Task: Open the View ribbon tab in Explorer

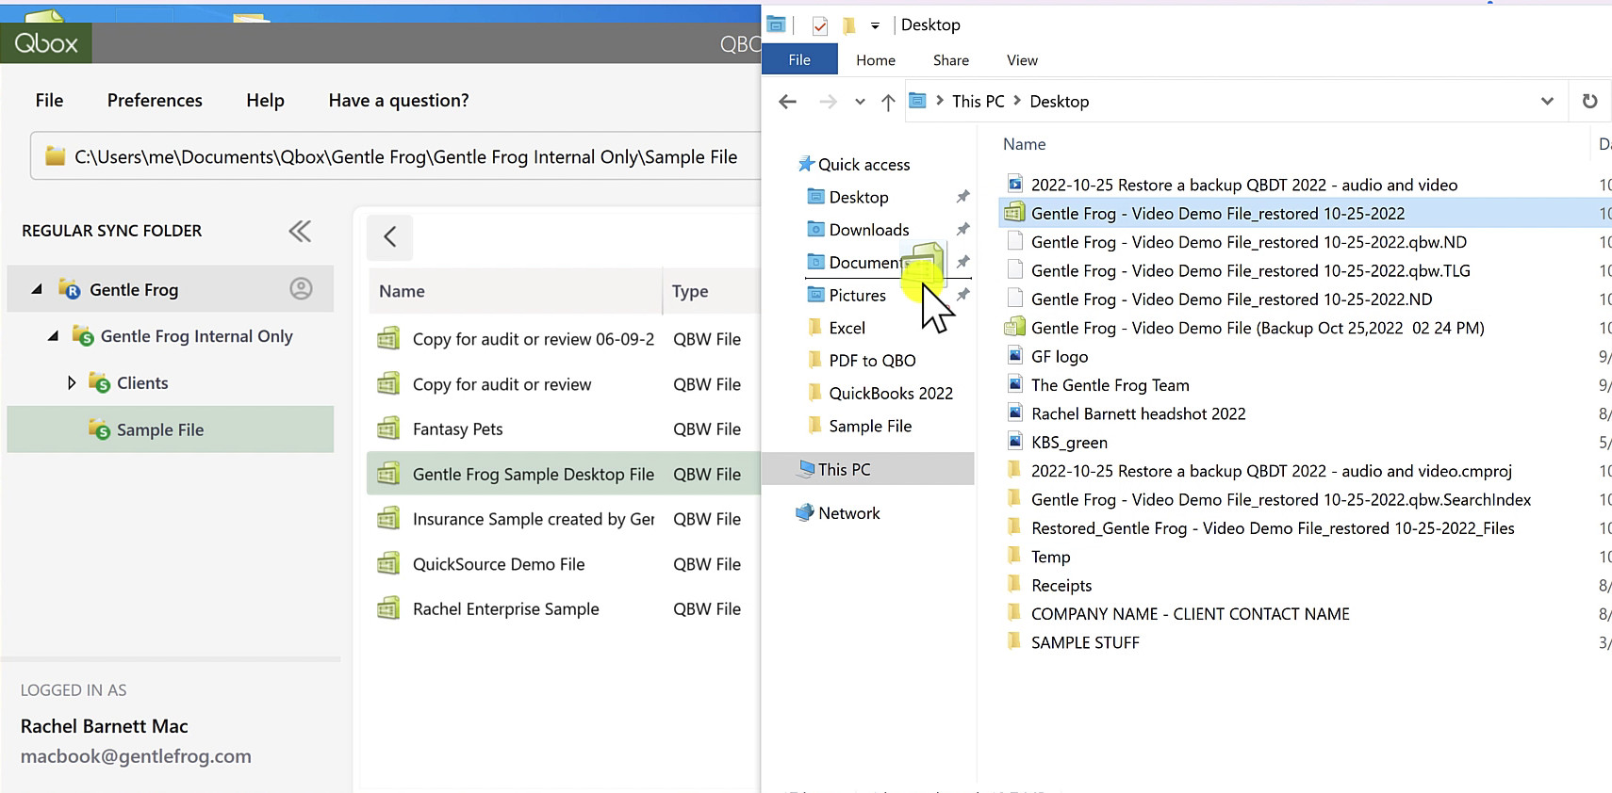Action: click(x=1022, y=60)
